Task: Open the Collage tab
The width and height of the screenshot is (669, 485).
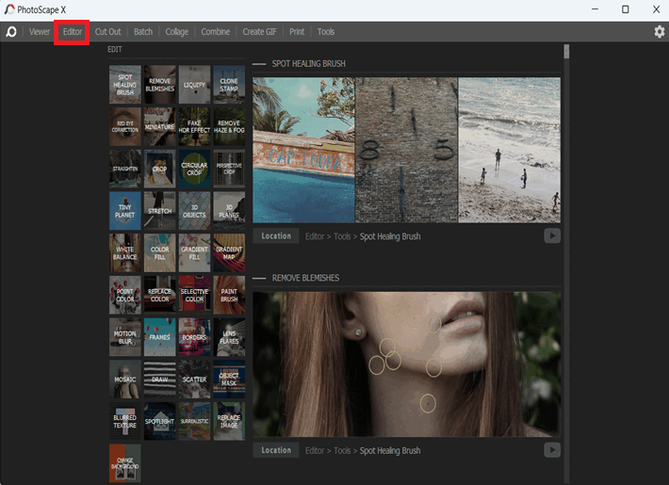Action: pyautogui.click(x=176, y=32)
